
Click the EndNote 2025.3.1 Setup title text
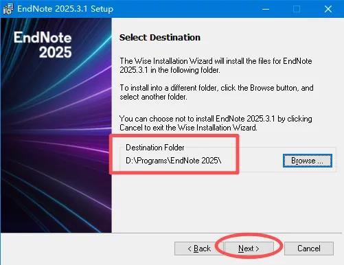point(65,9)
